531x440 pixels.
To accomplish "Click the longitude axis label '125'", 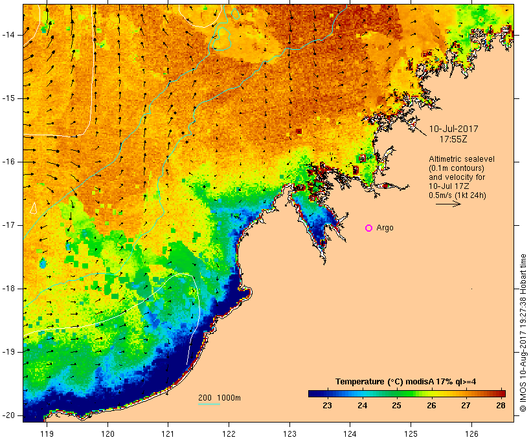I will (x=411, y=434).
